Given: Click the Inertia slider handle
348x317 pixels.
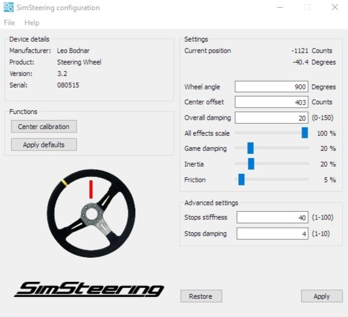Looking at the screenshot, I should [251, 164].
